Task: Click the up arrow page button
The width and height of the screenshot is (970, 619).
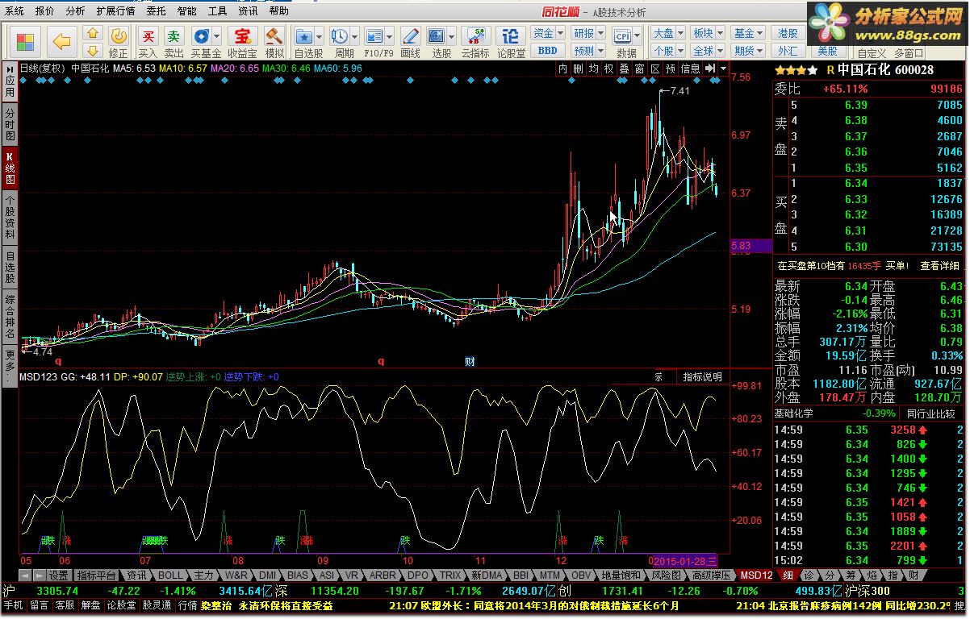Action: [x=93, y=33]
